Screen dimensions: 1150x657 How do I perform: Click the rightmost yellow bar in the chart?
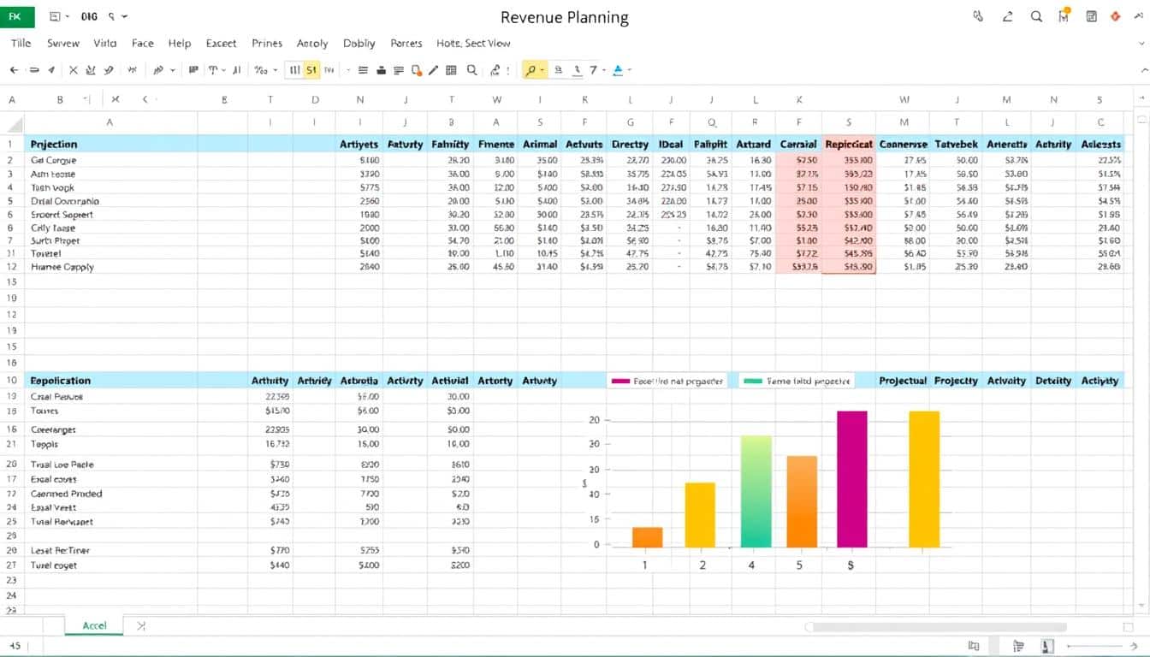point(924,479)
